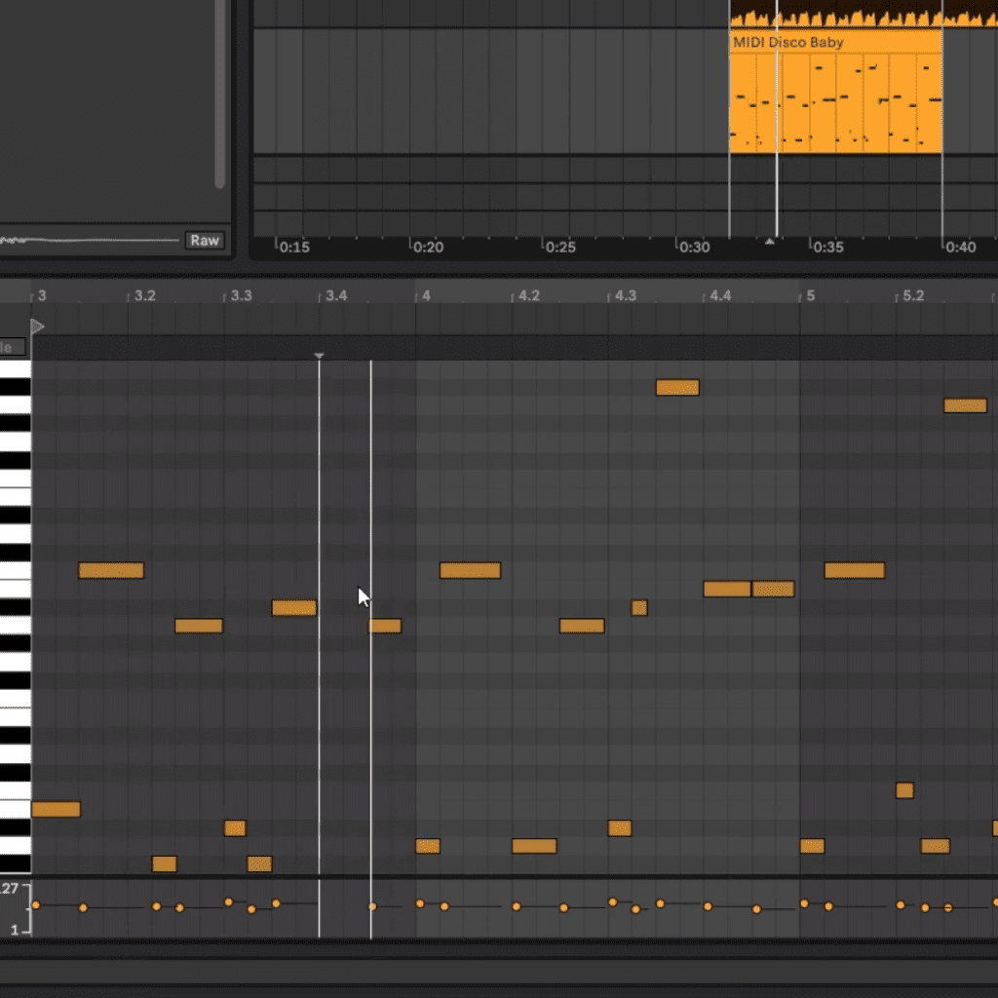
Task: Select the bass note starting at beat 4.2
Action: click(x=535, y=846)
